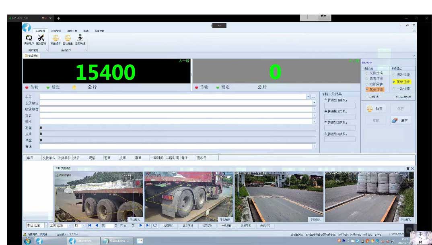
Task: Select the 自动称重 auto weighing icon
Action: [x=68, y=38]
